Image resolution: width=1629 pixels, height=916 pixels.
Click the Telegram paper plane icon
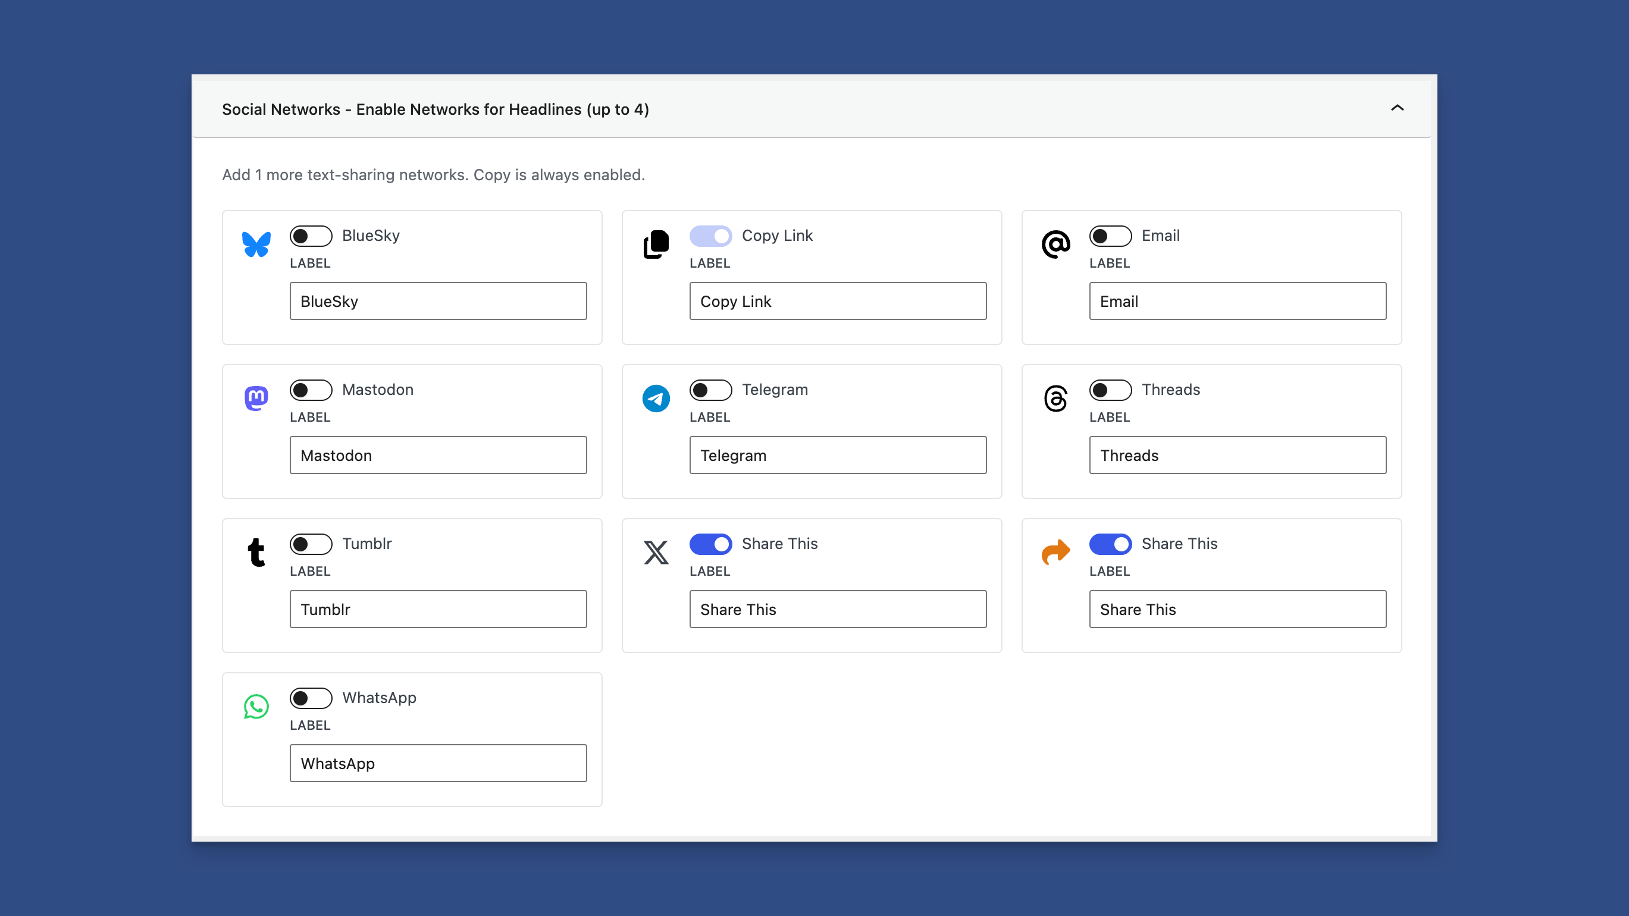(656, 399)
